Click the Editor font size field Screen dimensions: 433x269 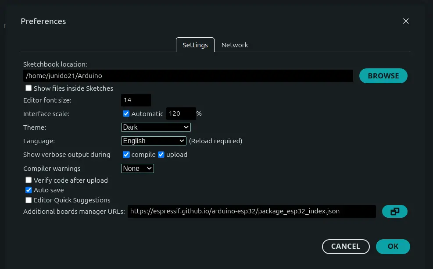[x=136, y=100]
